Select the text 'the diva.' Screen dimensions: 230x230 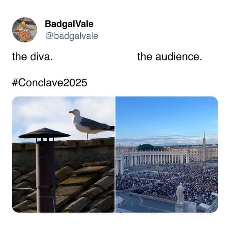tap(32, 56)
